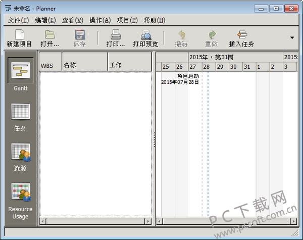
Task: Minimize the Planner window
Action: point(261,9)
